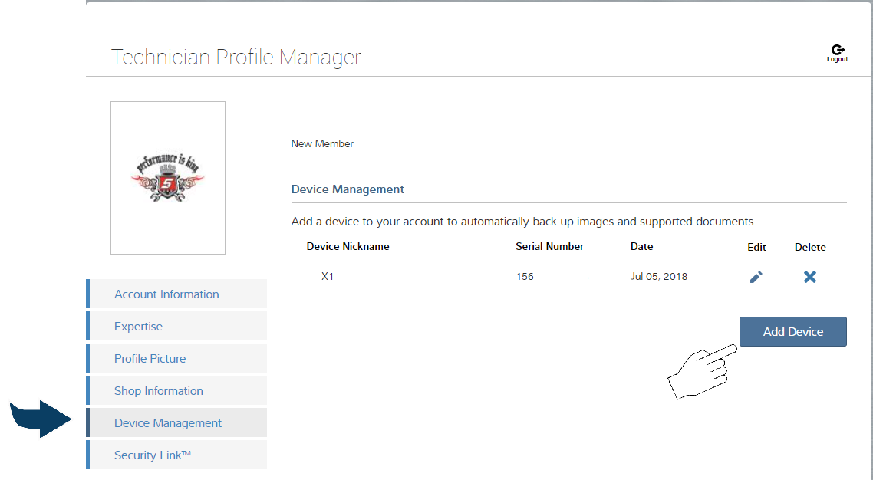This screenshot has width=873, height=480.
Task: Click the Logout icon
Action: pos(837,51)
